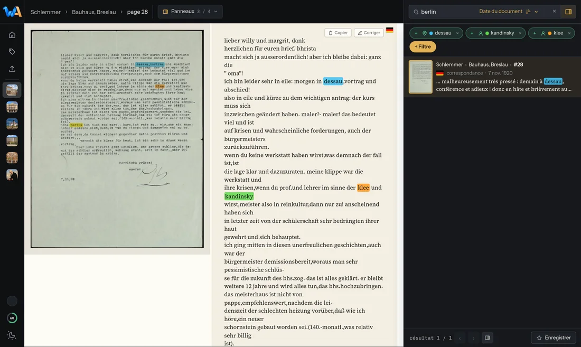The width and height of the screenshot is (581, 347).
Task: Click the Panneaux panel layout icon
Action: [165, 12]
